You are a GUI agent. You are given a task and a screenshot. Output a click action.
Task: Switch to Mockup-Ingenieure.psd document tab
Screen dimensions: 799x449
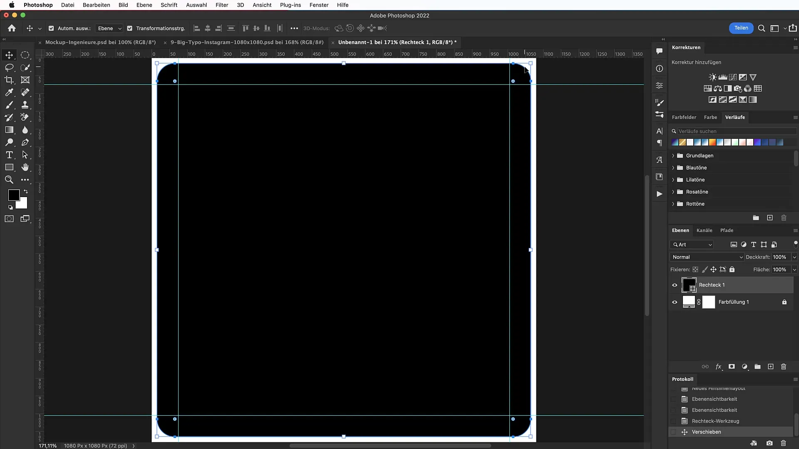100,42
